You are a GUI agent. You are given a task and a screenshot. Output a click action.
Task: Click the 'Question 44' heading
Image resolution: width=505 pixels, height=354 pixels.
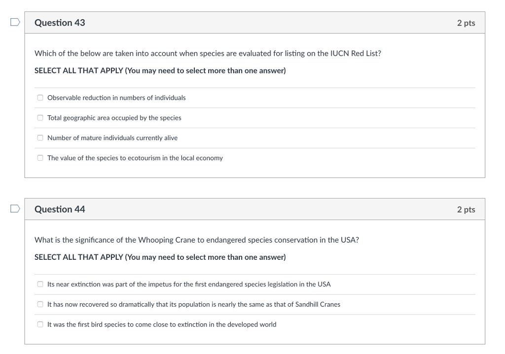tap(60, 209)
